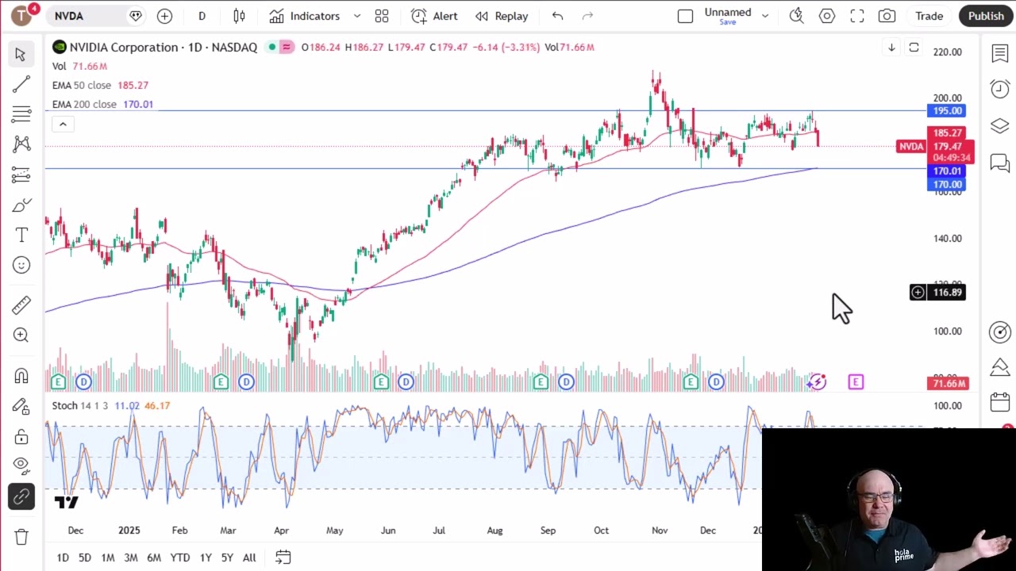Redo the chart action
1016x571 pixels.
coord(587,16)
